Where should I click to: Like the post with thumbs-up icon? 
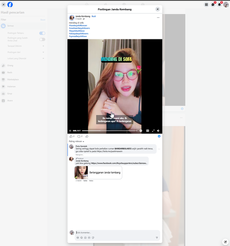[x=71, y=136]
